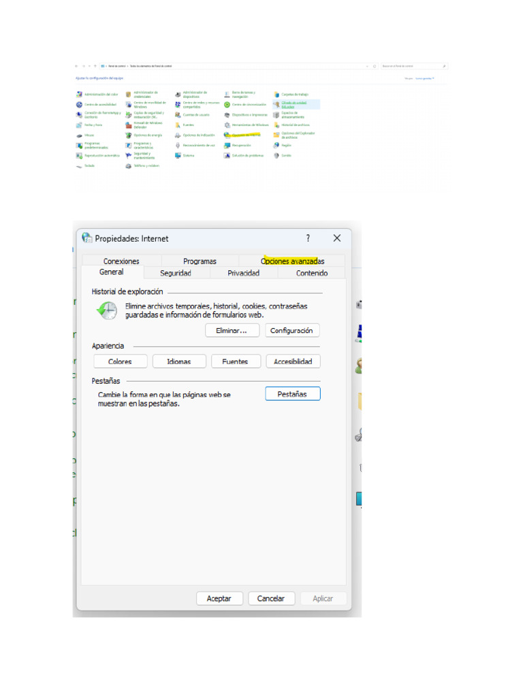Expand the 'Ver por' view dropdown

coord(425,79)
